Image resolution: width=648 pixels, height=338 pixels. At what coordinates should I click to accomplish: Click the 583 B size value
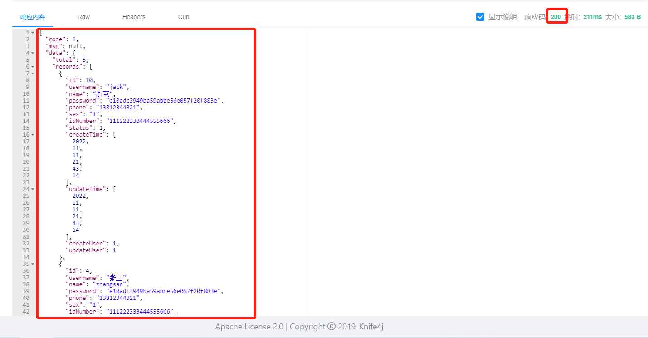633,17
